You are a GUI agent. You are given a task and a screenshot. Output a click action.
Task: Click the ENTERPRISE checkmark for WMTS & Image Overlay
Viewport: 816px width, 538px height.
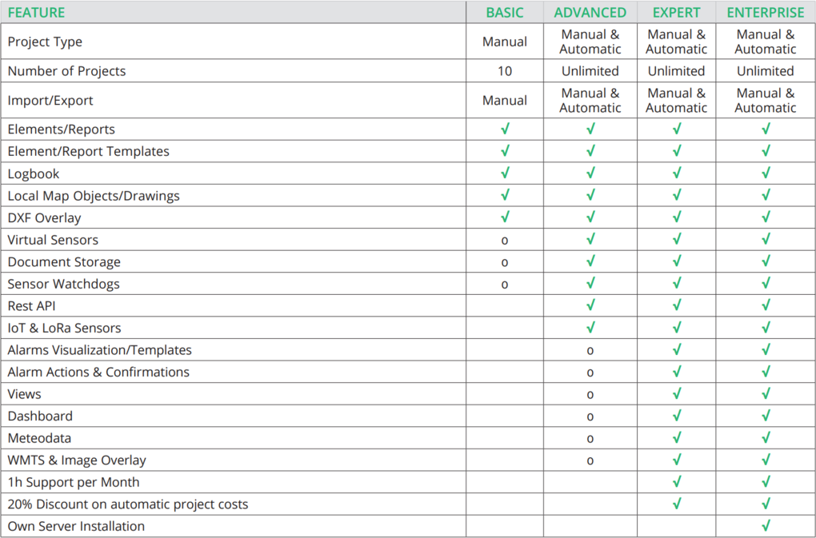[x=766, y=459]
